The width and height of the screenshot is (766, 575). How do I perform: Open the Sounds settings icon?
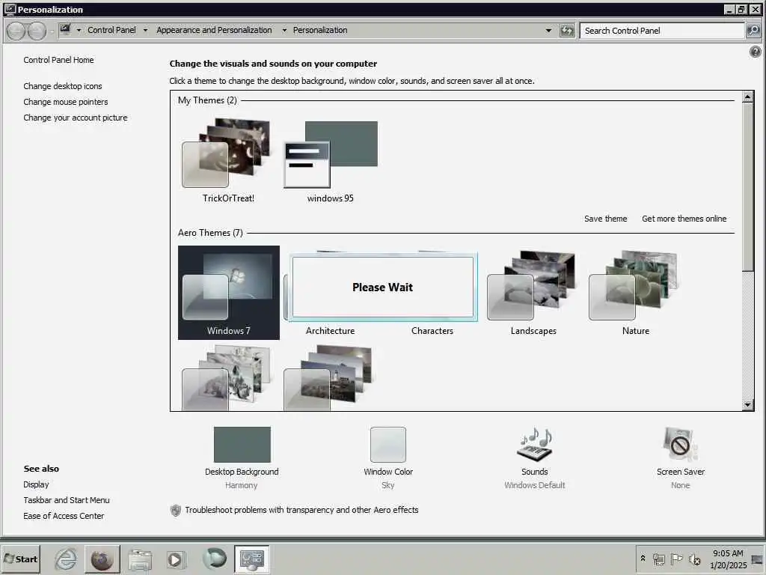pos(534,444)
